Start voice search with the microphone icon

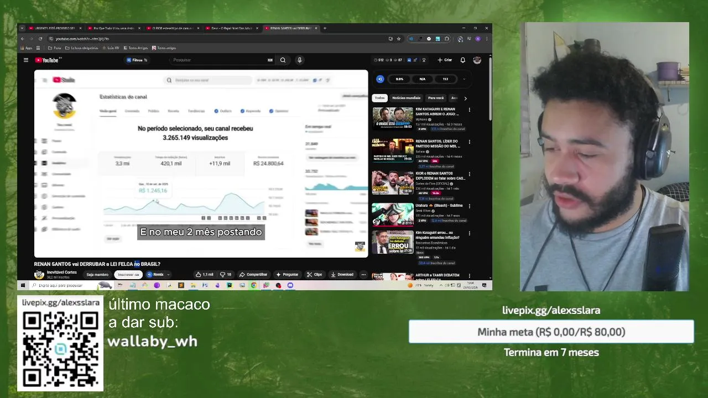coord(299,60)
